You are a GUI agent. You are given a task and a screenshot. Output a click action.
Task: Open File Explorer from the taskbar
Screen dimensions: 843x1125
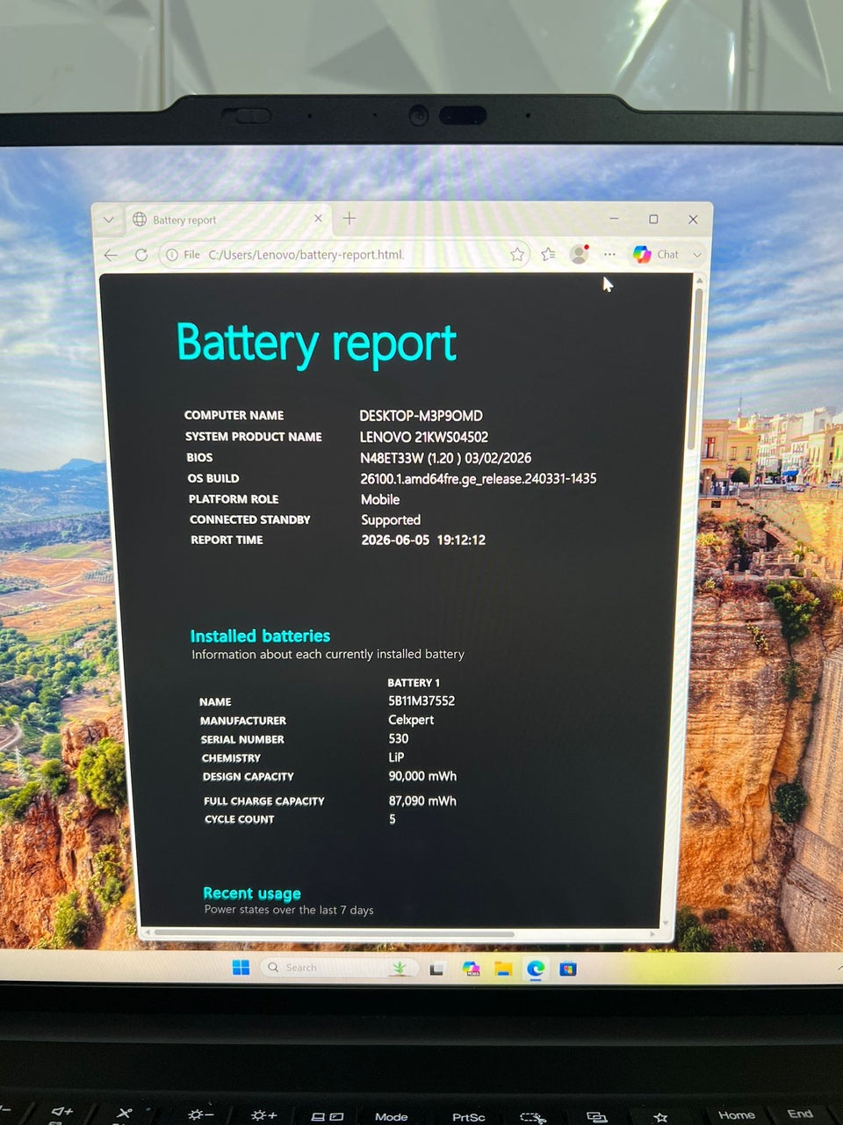tap(503, 969)
